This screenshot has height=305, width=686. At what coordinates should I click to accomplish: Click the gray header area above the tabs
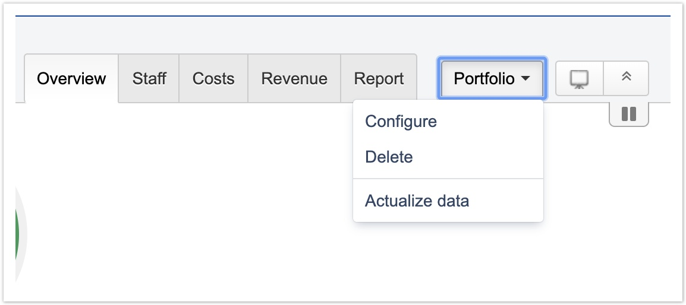[238, 36]
